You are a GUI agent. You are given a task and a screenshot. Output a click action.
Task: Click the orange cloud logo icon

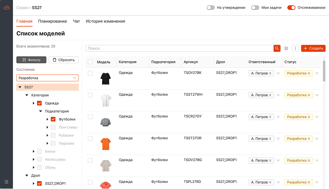point(7,8)
